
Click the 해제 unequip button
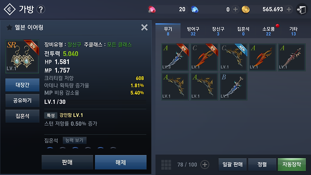click(121, 162)
